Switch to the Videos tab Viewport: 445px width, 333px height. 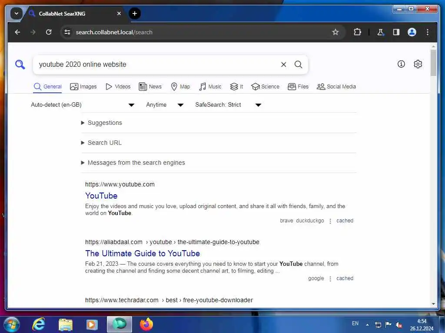[118, 87]
